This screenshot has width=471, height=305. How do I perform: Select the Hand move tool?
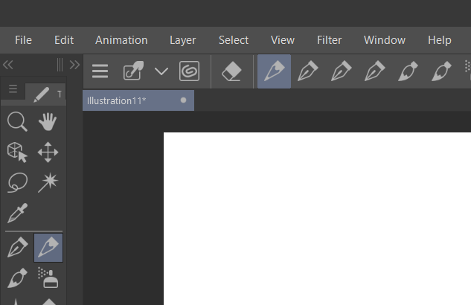(48, 121)
